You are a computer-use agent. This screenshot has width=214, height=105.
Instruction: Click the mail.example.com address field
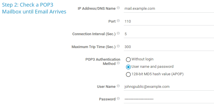pyautogui.click(x=169, y=9)
